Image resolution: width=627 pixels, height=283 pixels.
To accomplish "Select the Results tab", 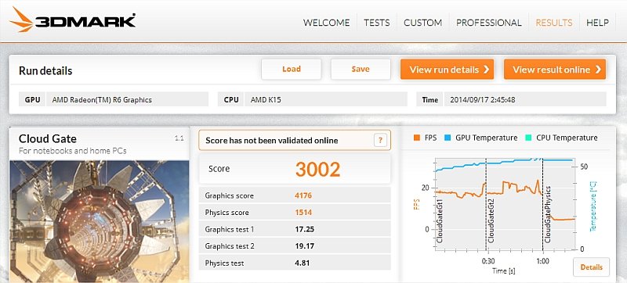I will point(554,23).
